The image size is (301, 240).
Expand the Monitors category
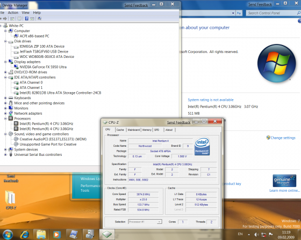[x=5, y=108]
